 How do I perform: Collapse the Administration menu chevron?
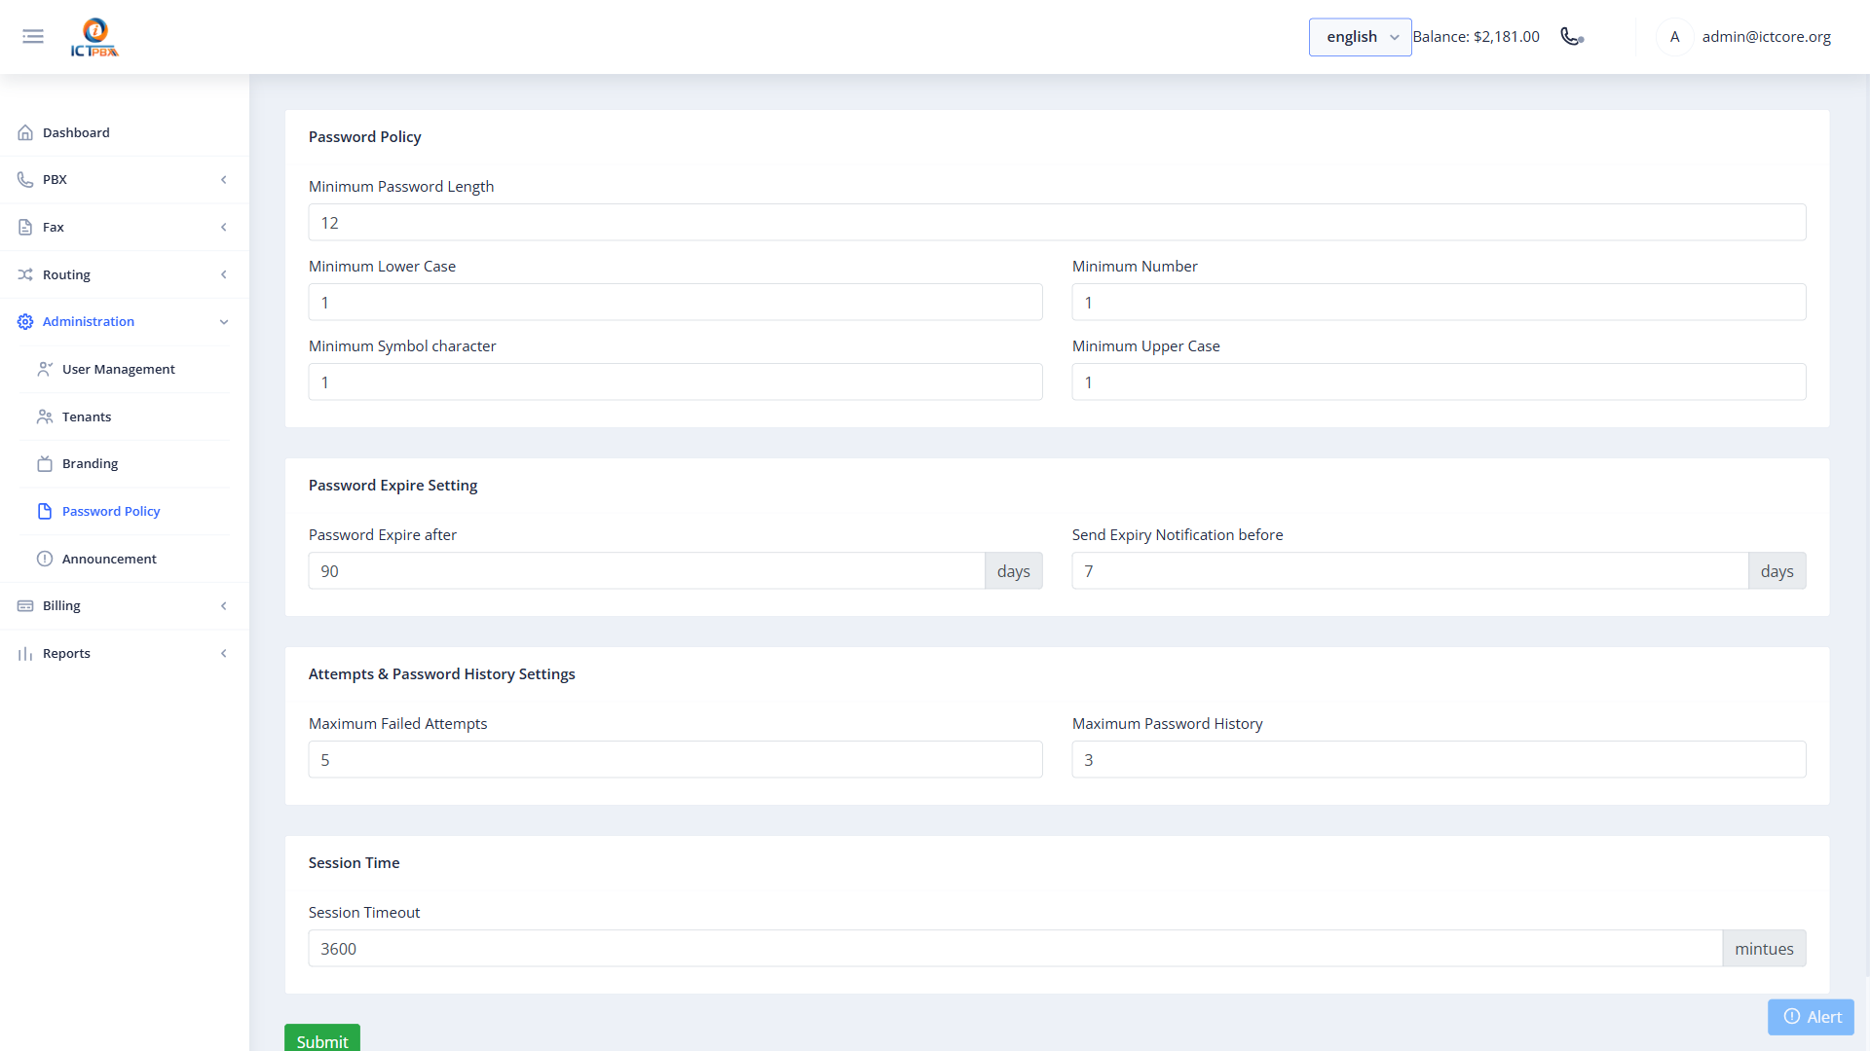point(224,322)
